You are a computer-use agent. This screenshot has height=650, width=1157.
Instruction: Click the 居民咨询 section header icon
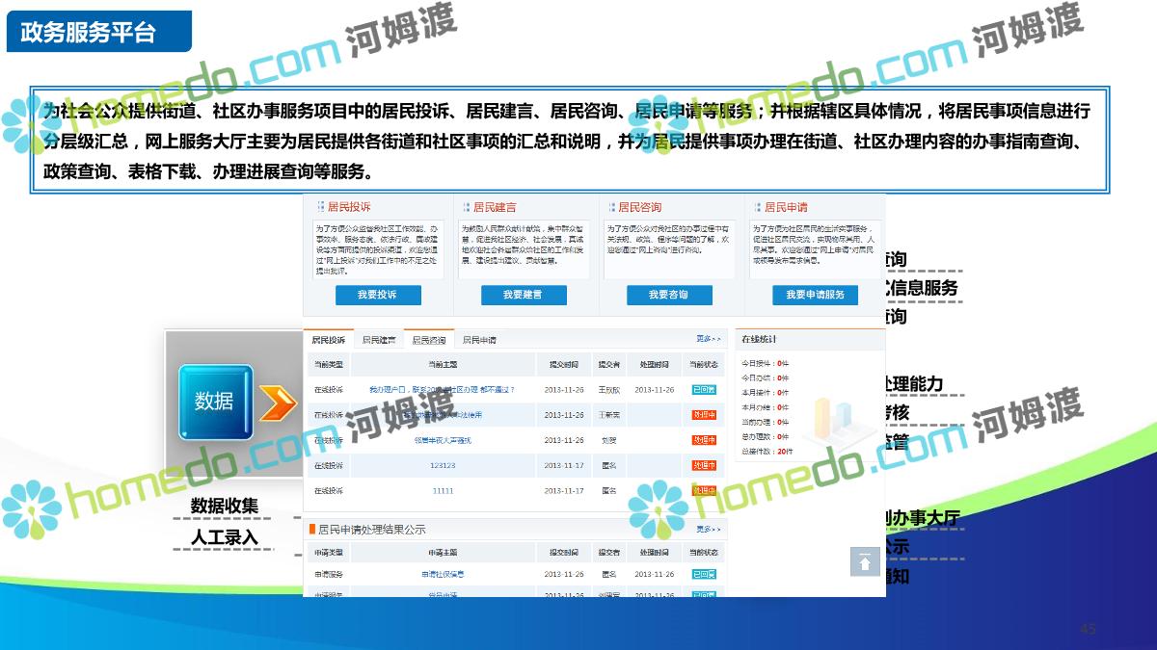611,207
